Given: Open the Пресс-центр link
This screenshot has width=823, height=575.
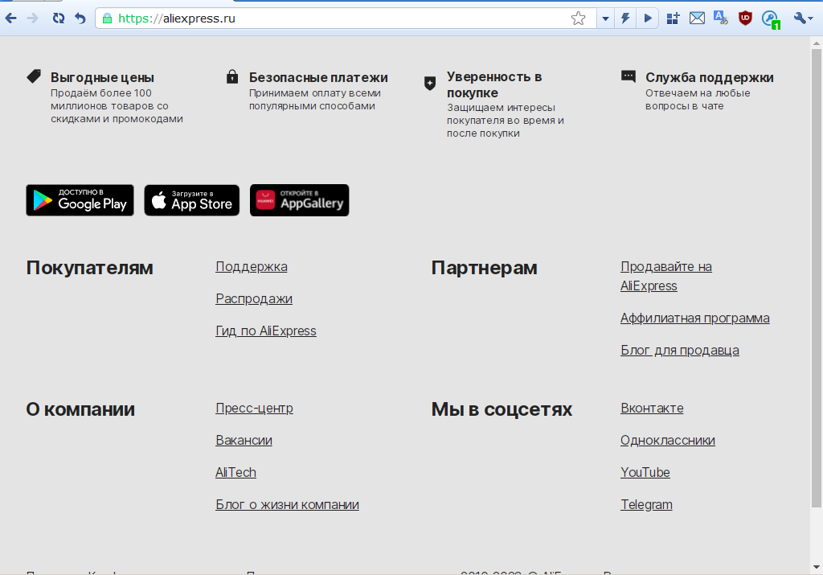Looking at the screenshot, I should (x=254, y=408).
